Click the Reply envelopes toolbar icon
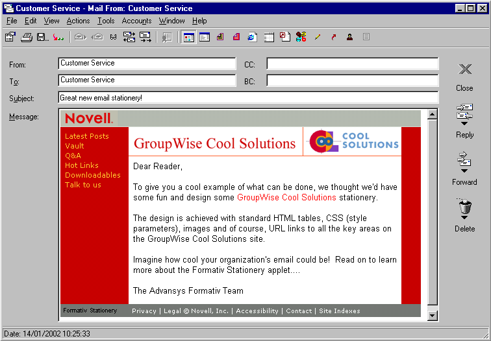 coord(129,37)
